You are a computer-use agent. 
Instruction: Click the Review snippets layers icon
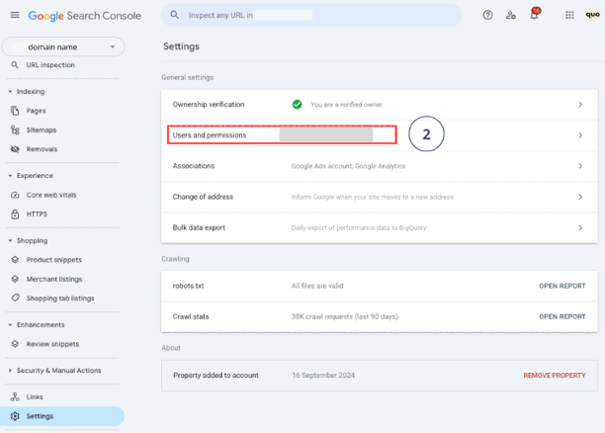pos(15,344)
